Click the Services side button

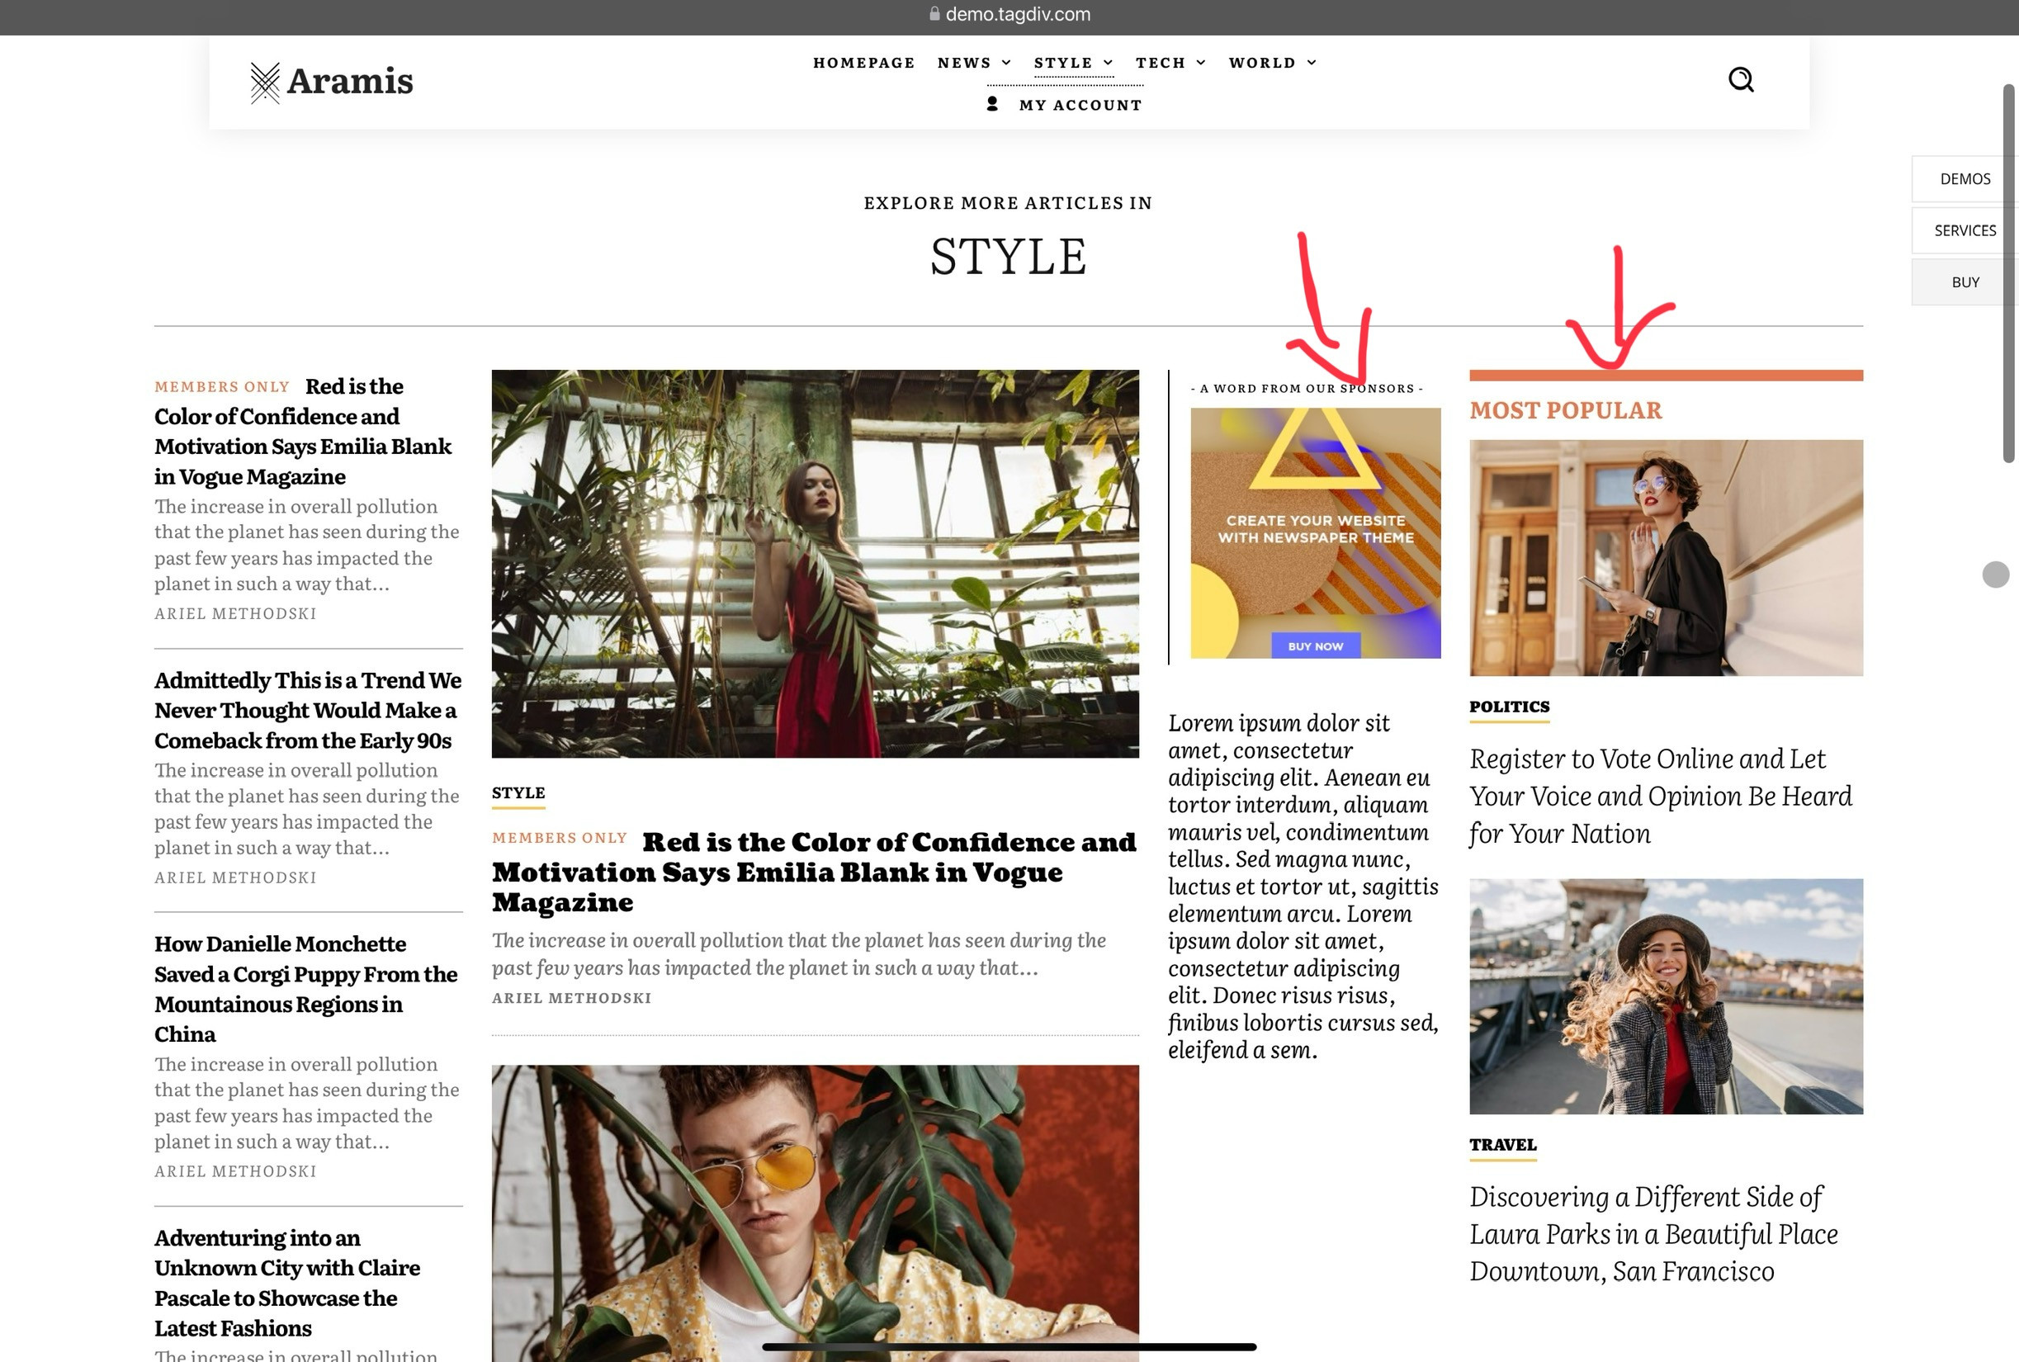click(1965, 230)
